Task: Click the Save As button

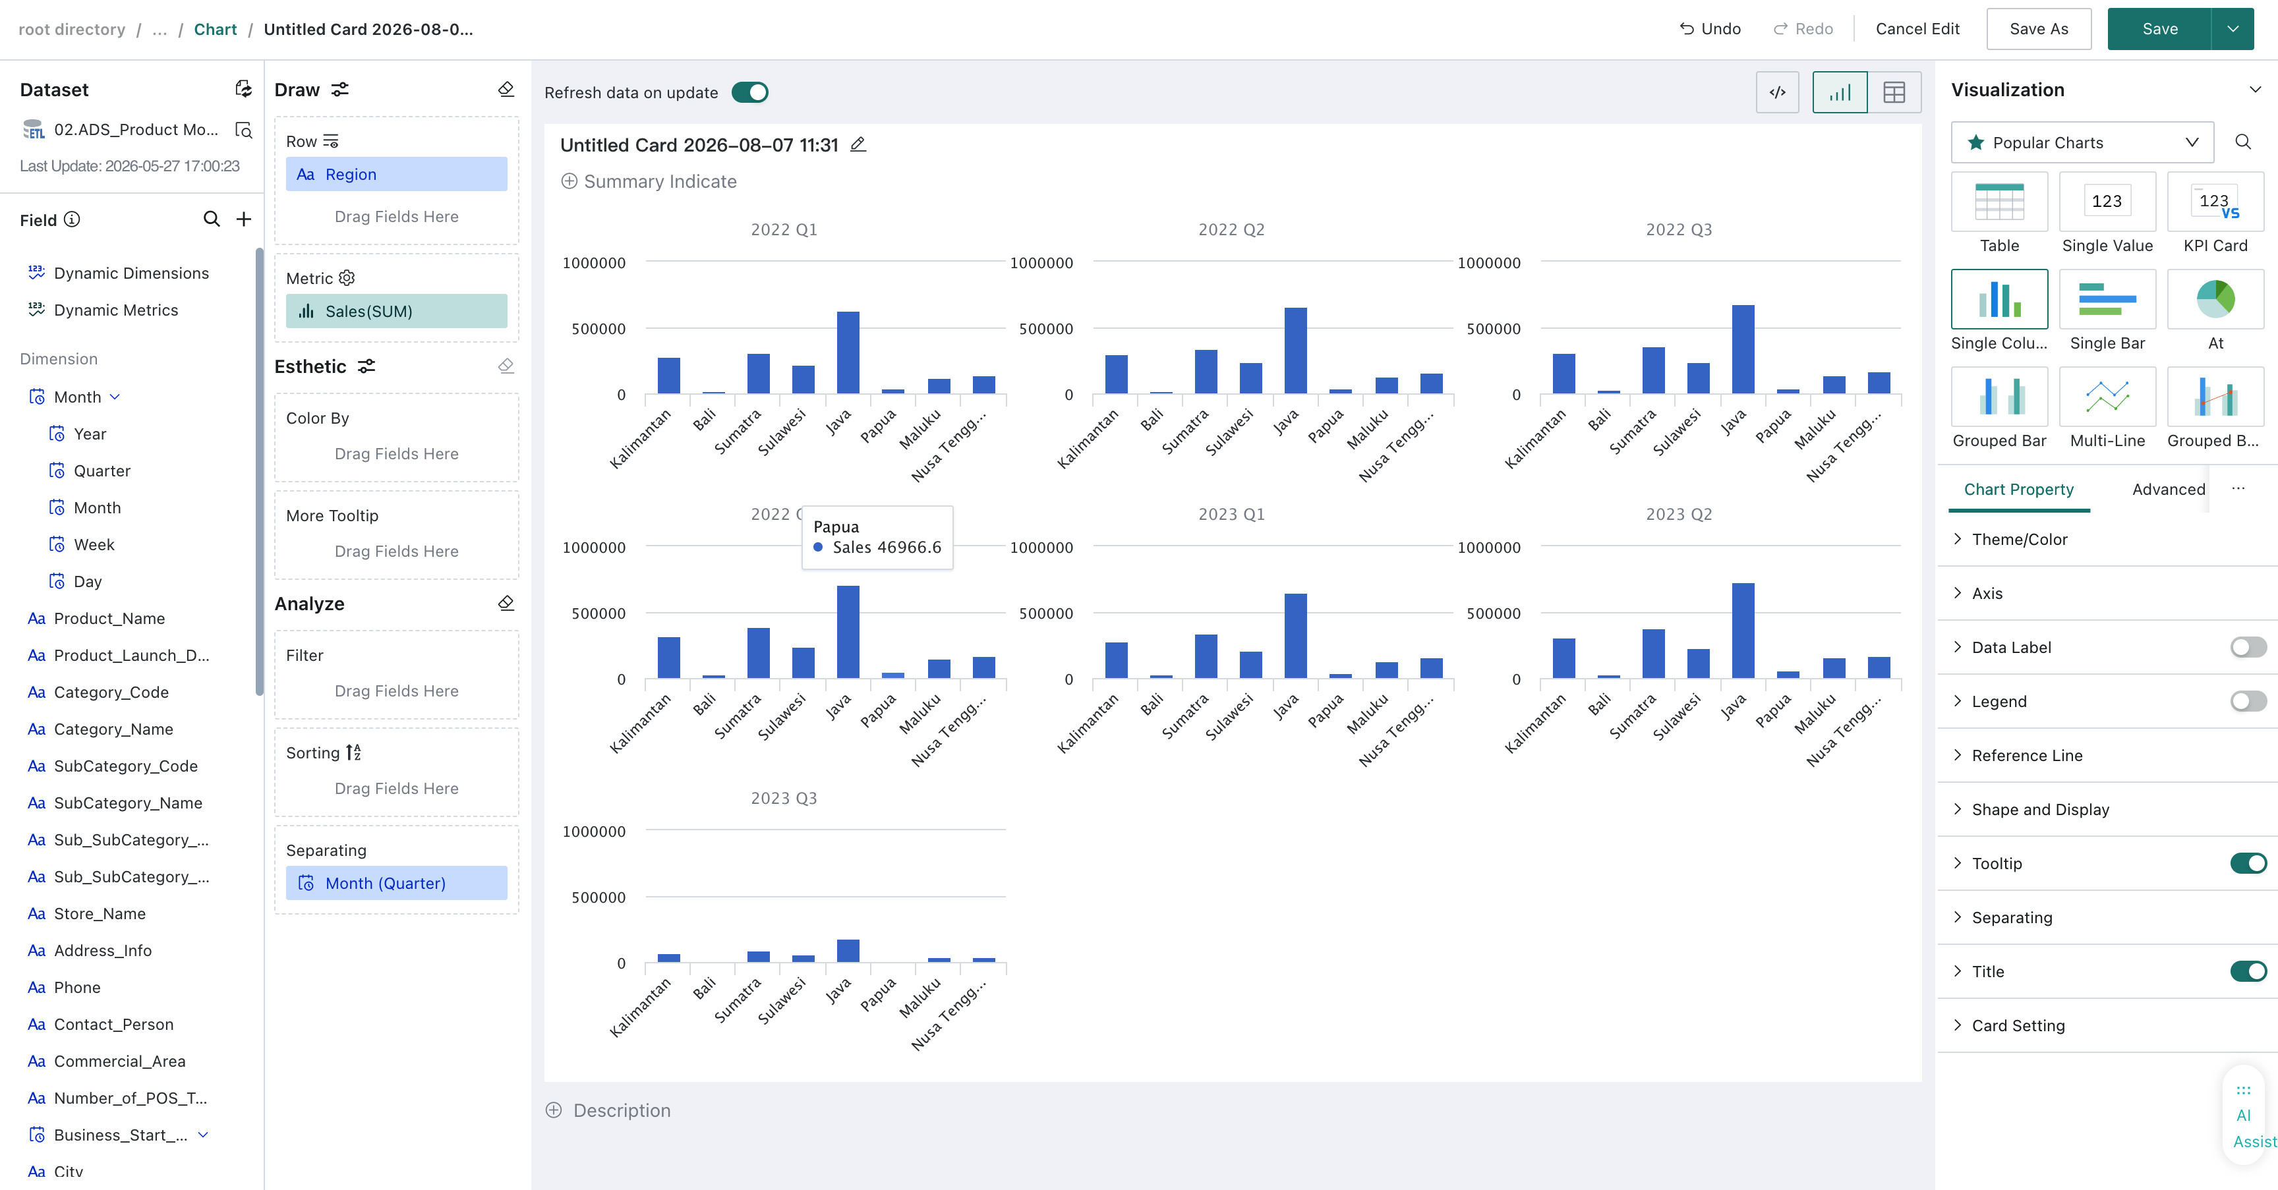Action: (x=2038, y=29)
